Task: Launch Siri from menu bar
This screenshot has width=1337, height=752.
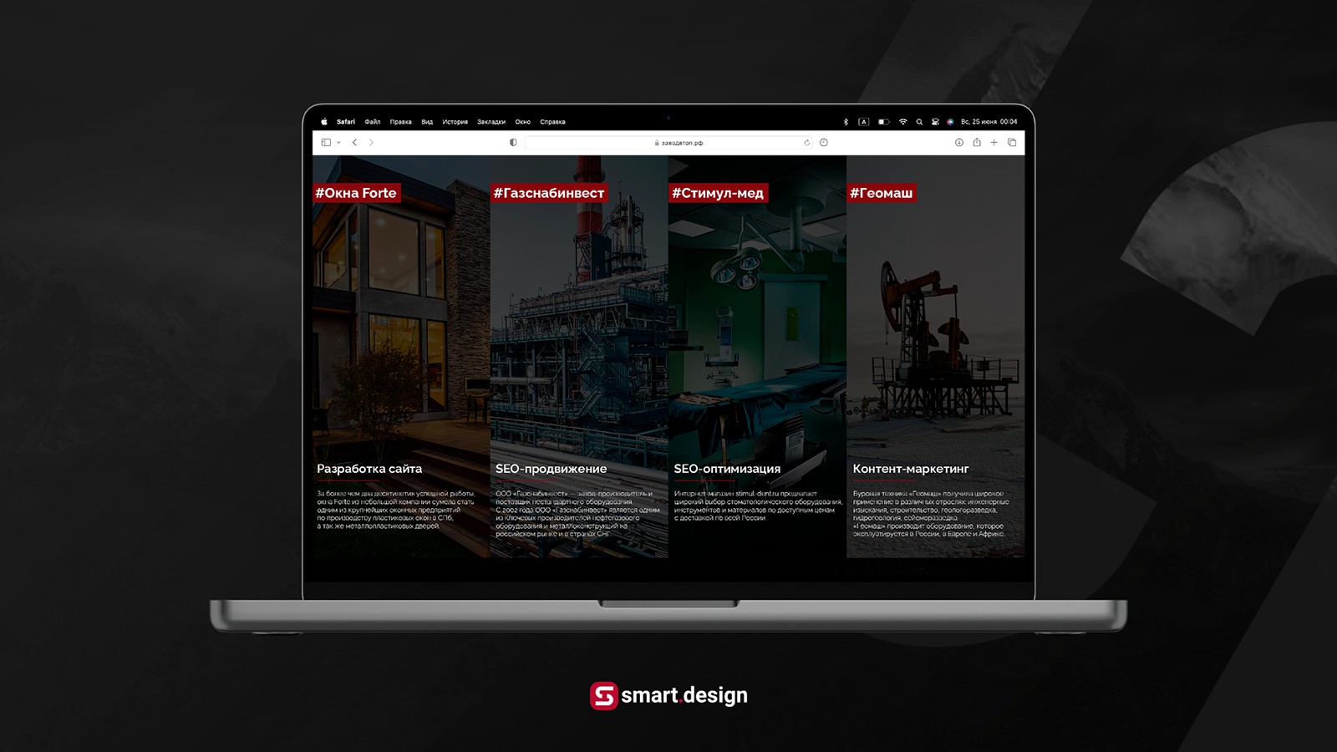Action: pyautogui.click(x=950, y=122)
